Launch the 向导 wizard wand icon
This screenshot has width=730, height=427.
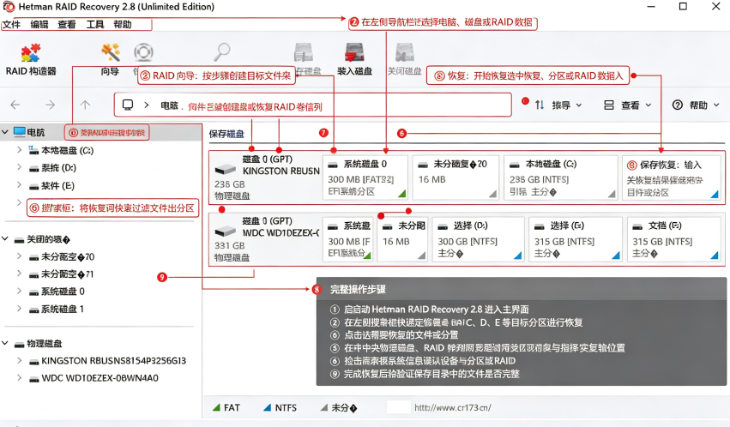(x=111, y=52)
